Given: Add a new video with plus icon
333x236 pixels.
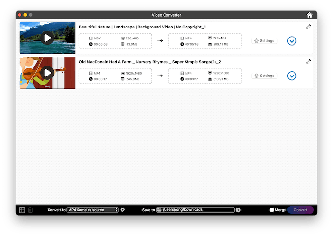Looking at the screenshot, I should tap(22, 210).
